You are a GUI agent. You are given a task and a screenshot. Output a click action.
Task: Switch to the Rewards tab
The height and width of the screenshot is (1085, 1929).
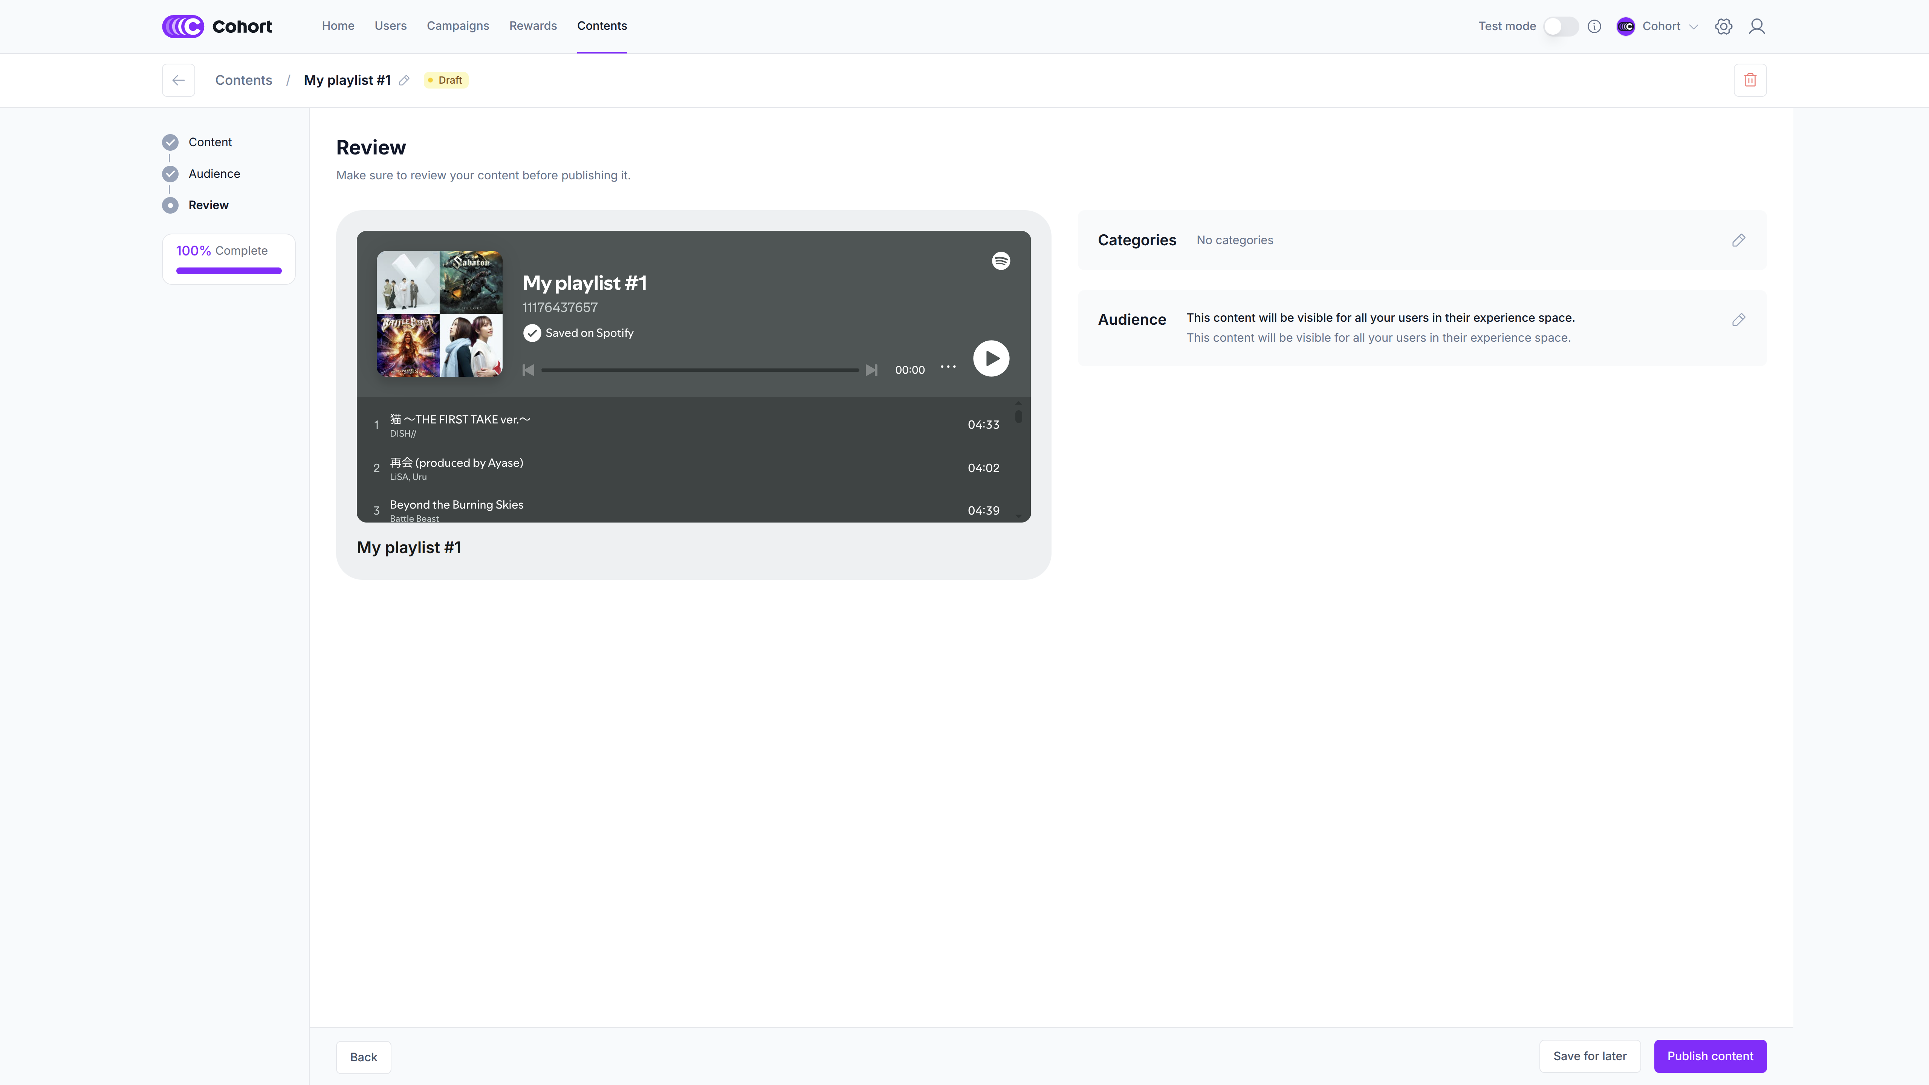[532, 26]
